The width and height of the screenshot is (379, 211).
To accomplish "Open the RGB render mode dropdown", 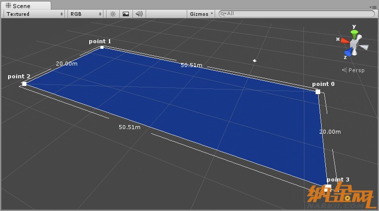I will tap(86, 14).
